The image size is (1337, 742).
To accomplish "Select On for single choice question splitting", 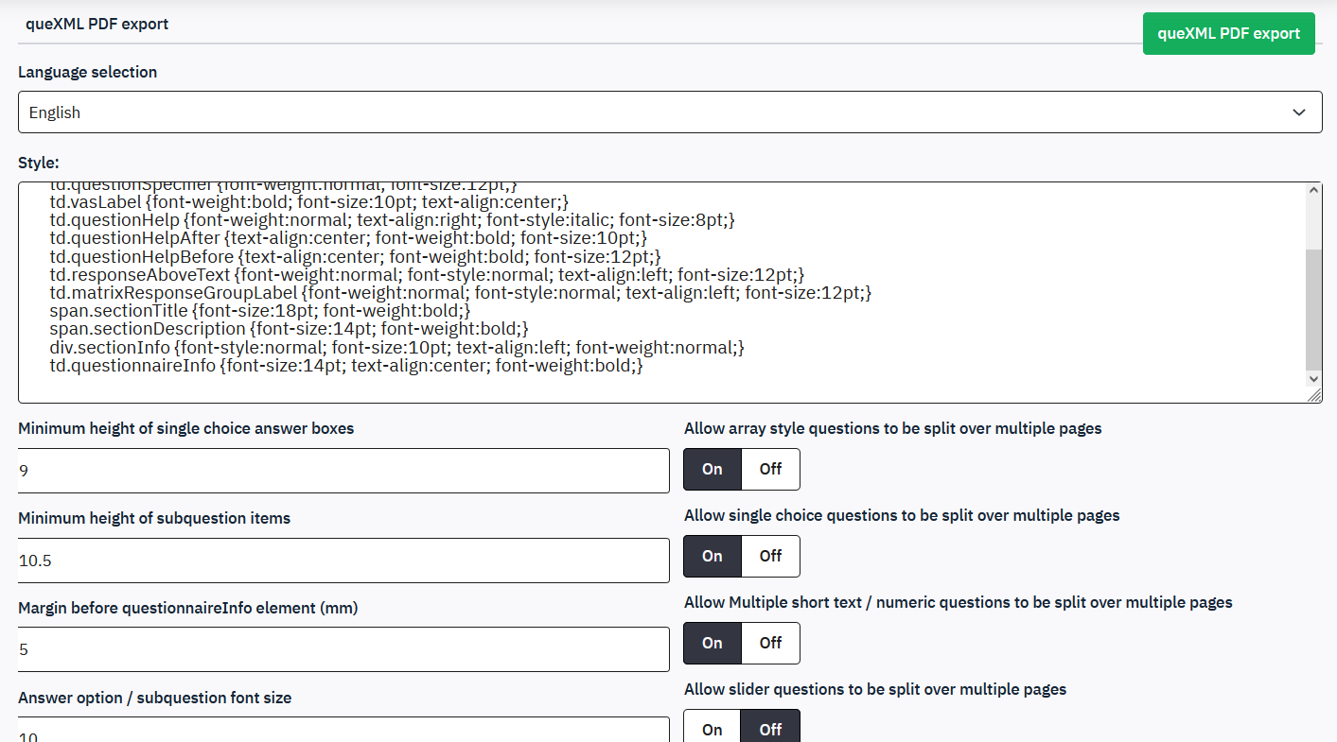I will 712,556.
